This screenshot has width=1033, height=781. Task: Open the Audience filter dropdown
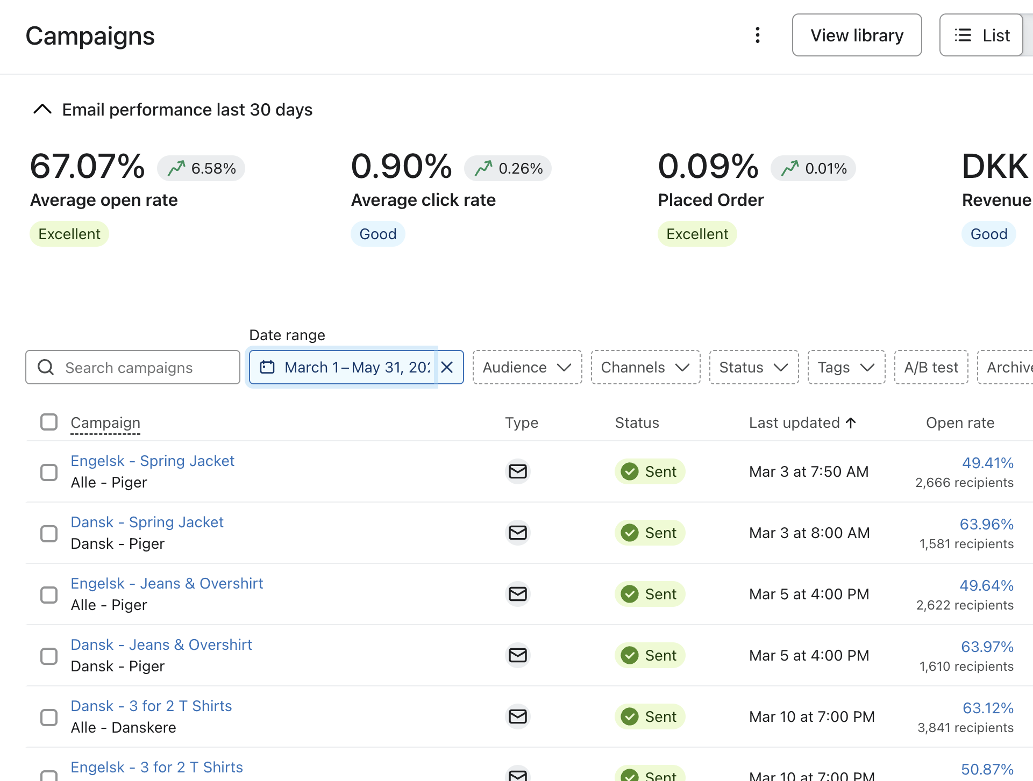pyautogui.click(x=527, y=367)
